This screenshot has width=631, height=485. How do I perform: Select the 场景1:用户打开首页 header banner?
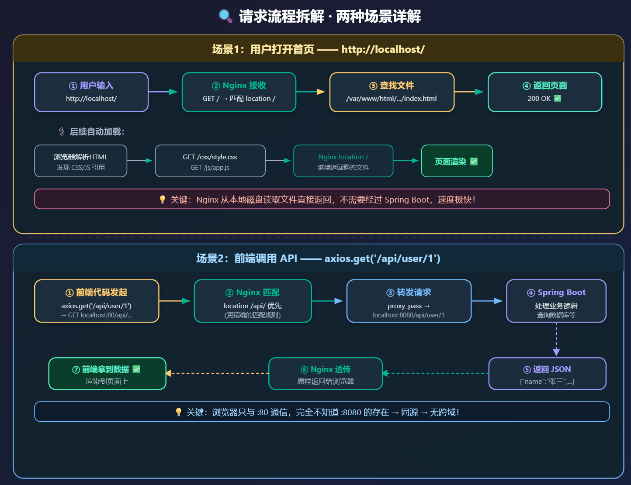click(x=319, y=49)
